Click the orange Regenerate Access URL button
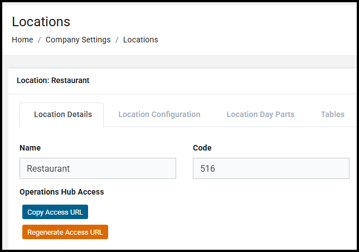359x252 pixels. click(65, 232)
